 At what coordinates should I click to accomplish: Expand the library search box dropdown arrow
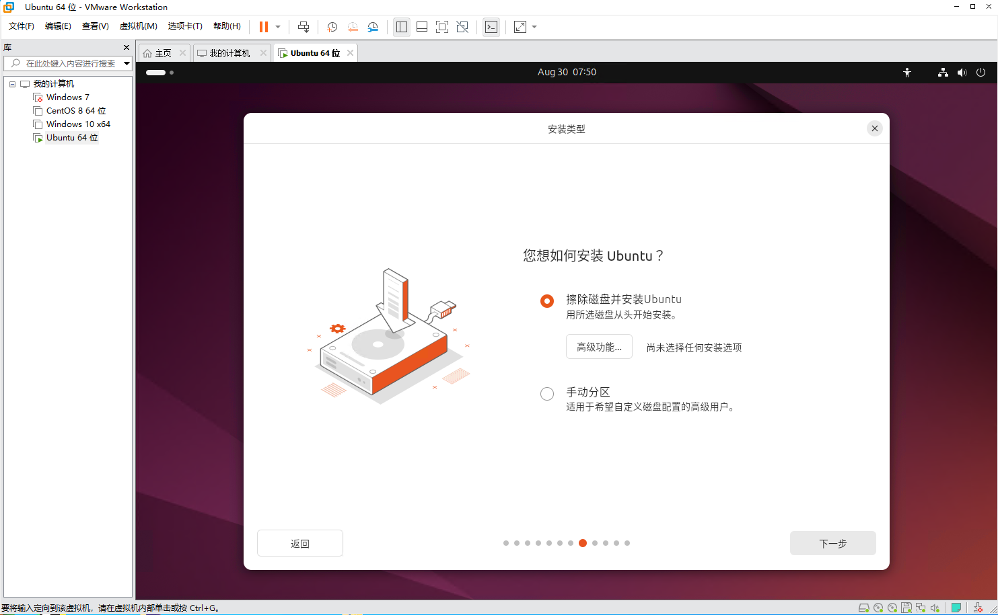127,63
